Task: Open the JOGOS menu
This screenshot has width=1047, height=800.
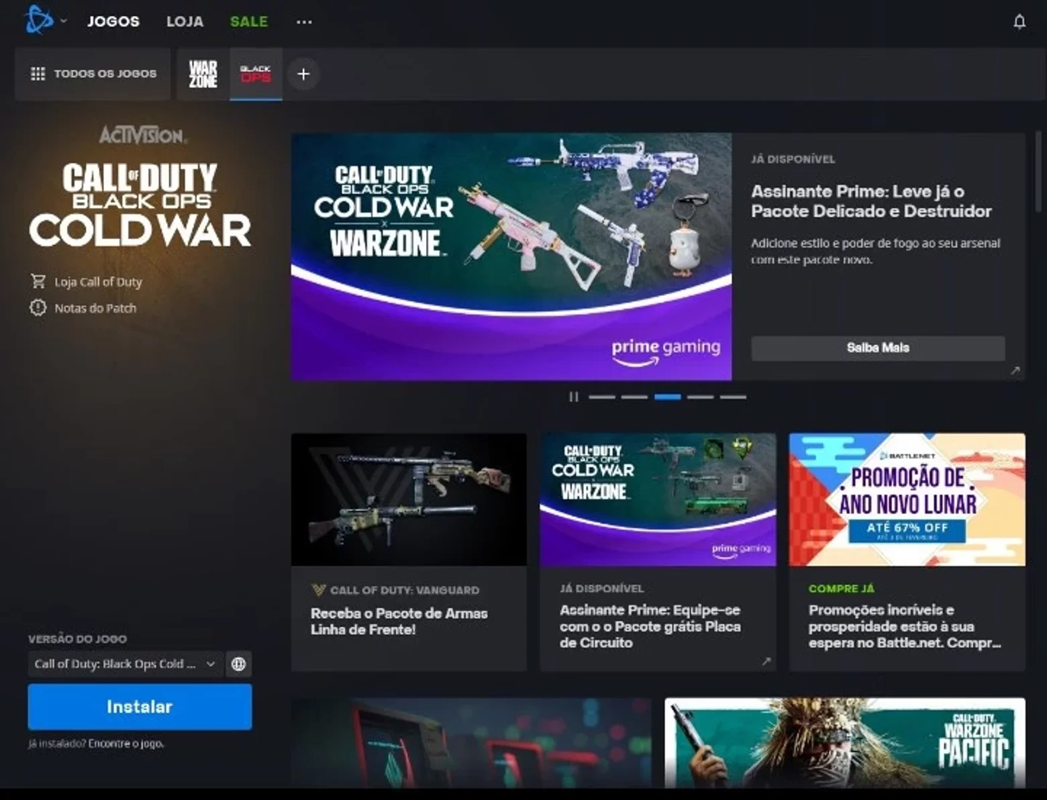Action: click(113, 21)
